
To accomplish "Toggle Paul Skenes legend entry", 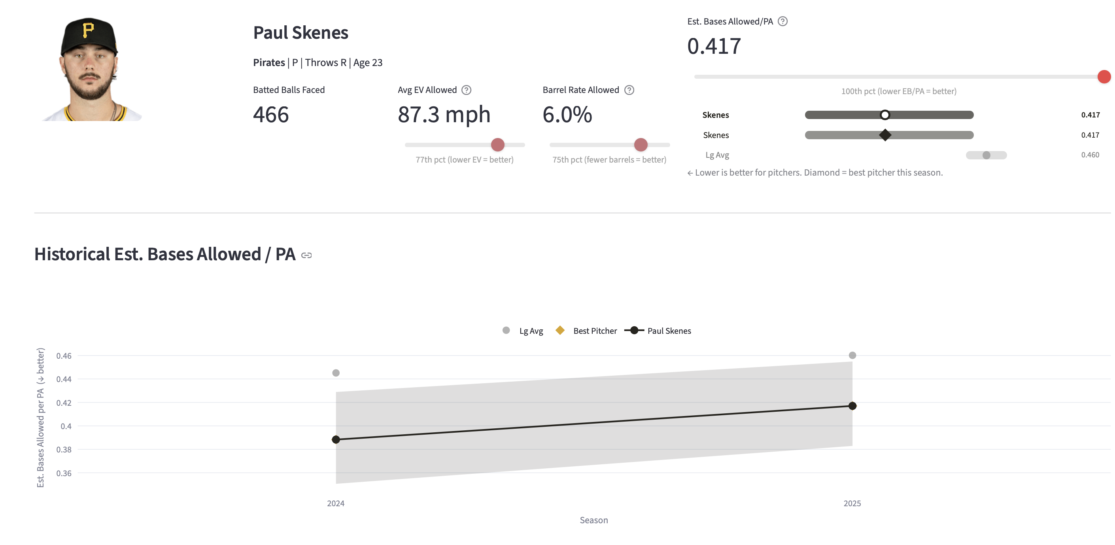I will tap(658, 331).
